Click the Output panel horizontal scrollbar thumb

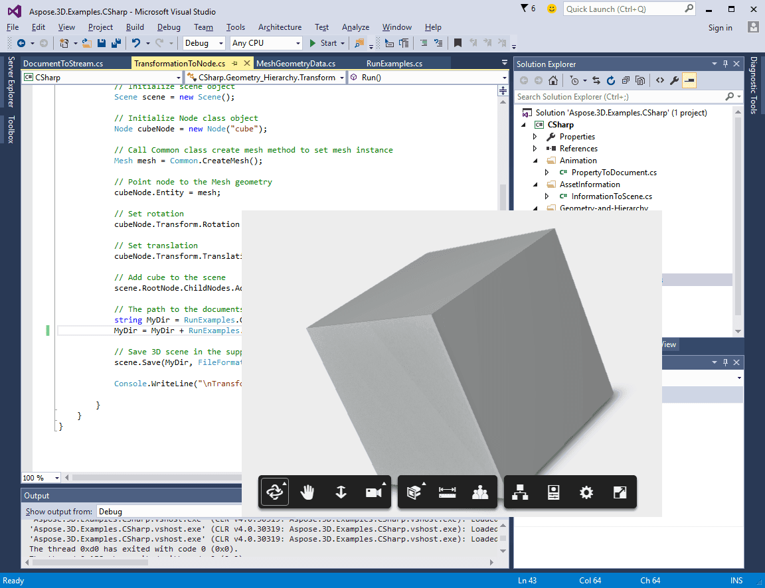(90, 562)
